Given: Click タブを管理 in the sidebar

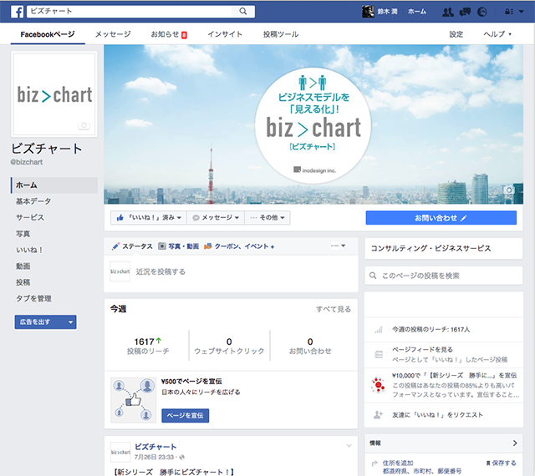Looking at the screenshot, I should pyautogui.click(x=33, y=298).
